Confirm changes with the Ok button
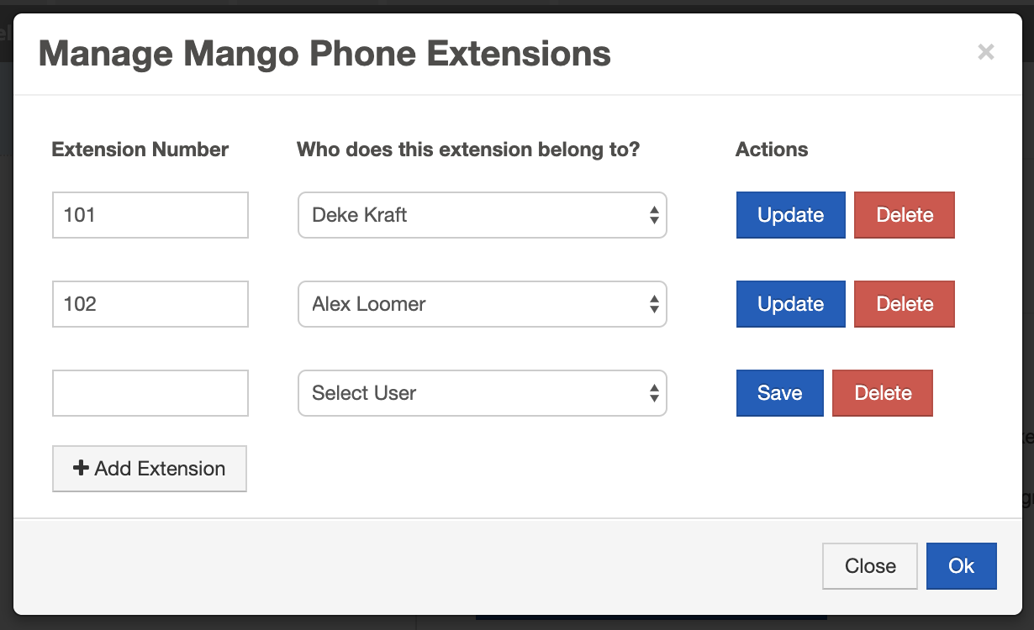 tap(961, 565)
